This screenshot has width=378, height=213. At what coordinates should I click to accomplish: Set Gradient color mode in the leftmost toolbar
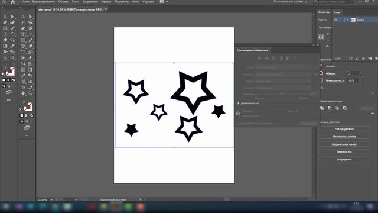tap(9, 80)
